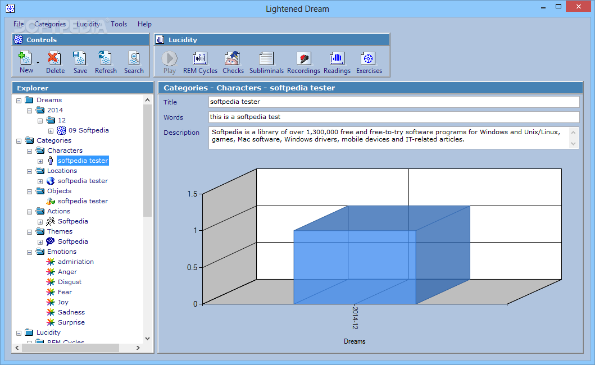Image resolution: width=595 pixels, height=365 pixels.
Task: Select the Joy emotion
Action: coord(63,302)
